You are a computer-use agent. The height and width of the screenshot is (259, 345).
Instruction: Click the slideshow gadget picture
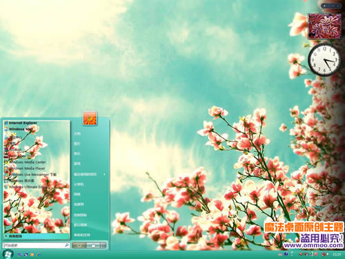tap(325, 26)
